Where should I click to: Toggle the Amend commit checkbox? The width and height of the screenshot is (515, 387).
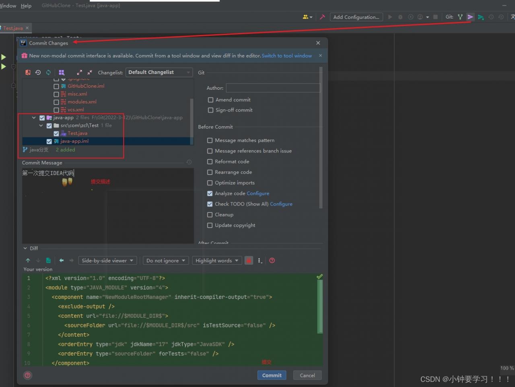click(x=210, y=100)
